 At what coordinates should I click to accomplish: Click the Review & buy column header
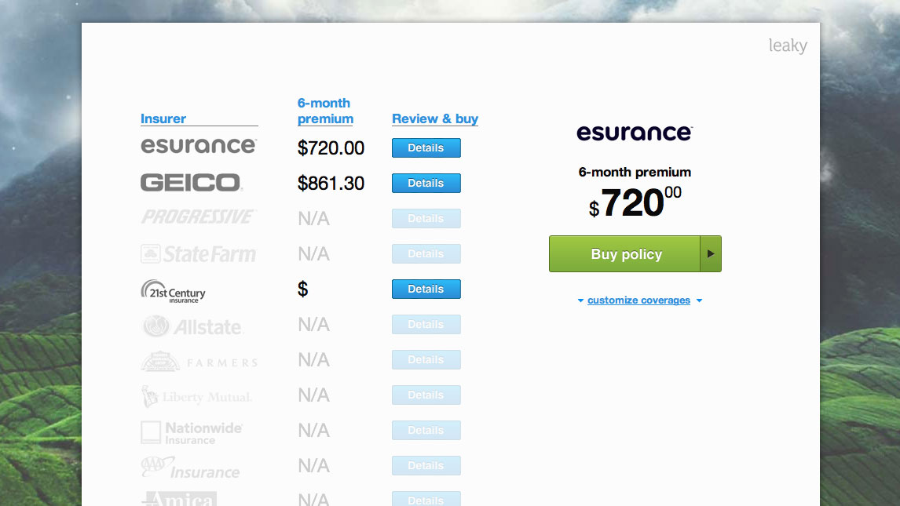click(435, 119)
